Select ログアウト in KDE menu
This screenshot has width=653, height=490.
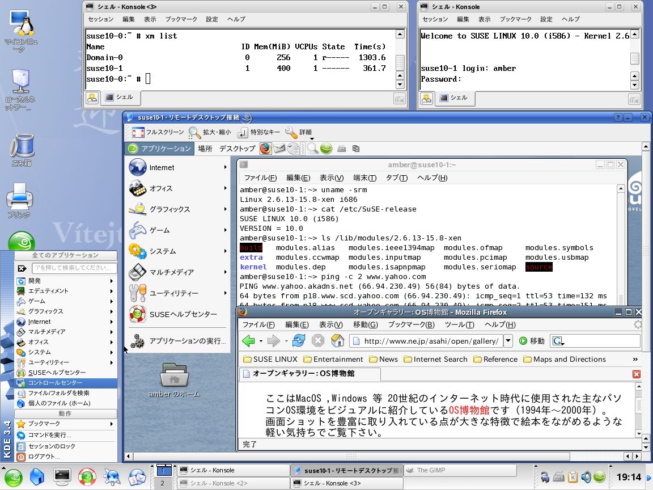66,456
